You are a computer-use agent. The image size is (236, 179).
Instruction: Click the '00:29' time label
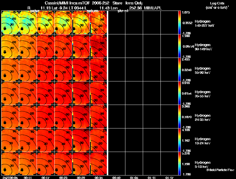click(x=81, y=178)
